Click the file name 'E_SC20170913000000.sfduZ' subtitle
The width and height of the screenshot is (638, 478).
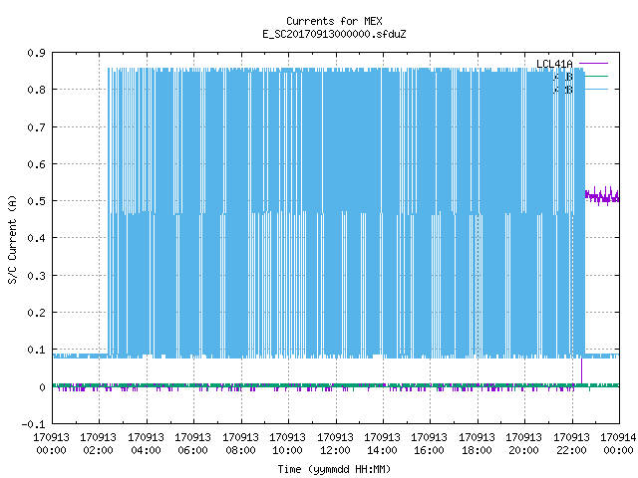pyautogui.click(x=334, y=34)
